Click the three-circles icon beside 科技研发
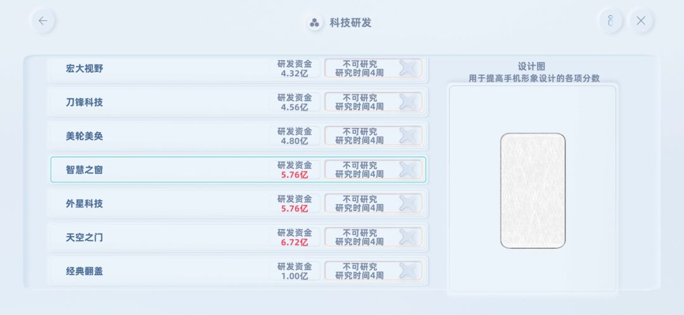Image resolution: width=684 pixels, height=315 pixels. coord(314,23)
